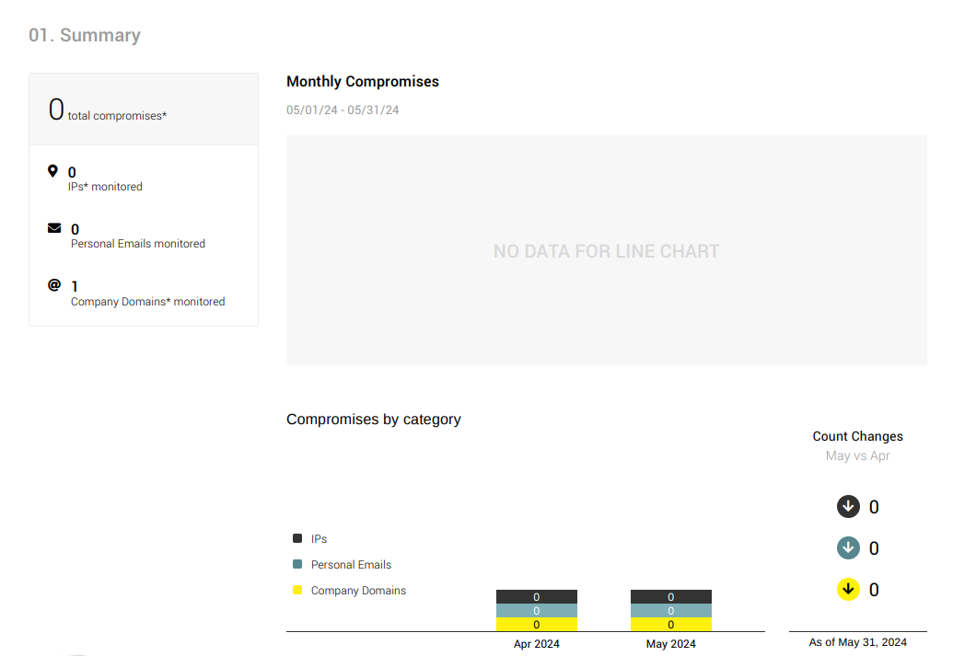
Task: Click the IPs legend dark square
Action: click(297, 538)
